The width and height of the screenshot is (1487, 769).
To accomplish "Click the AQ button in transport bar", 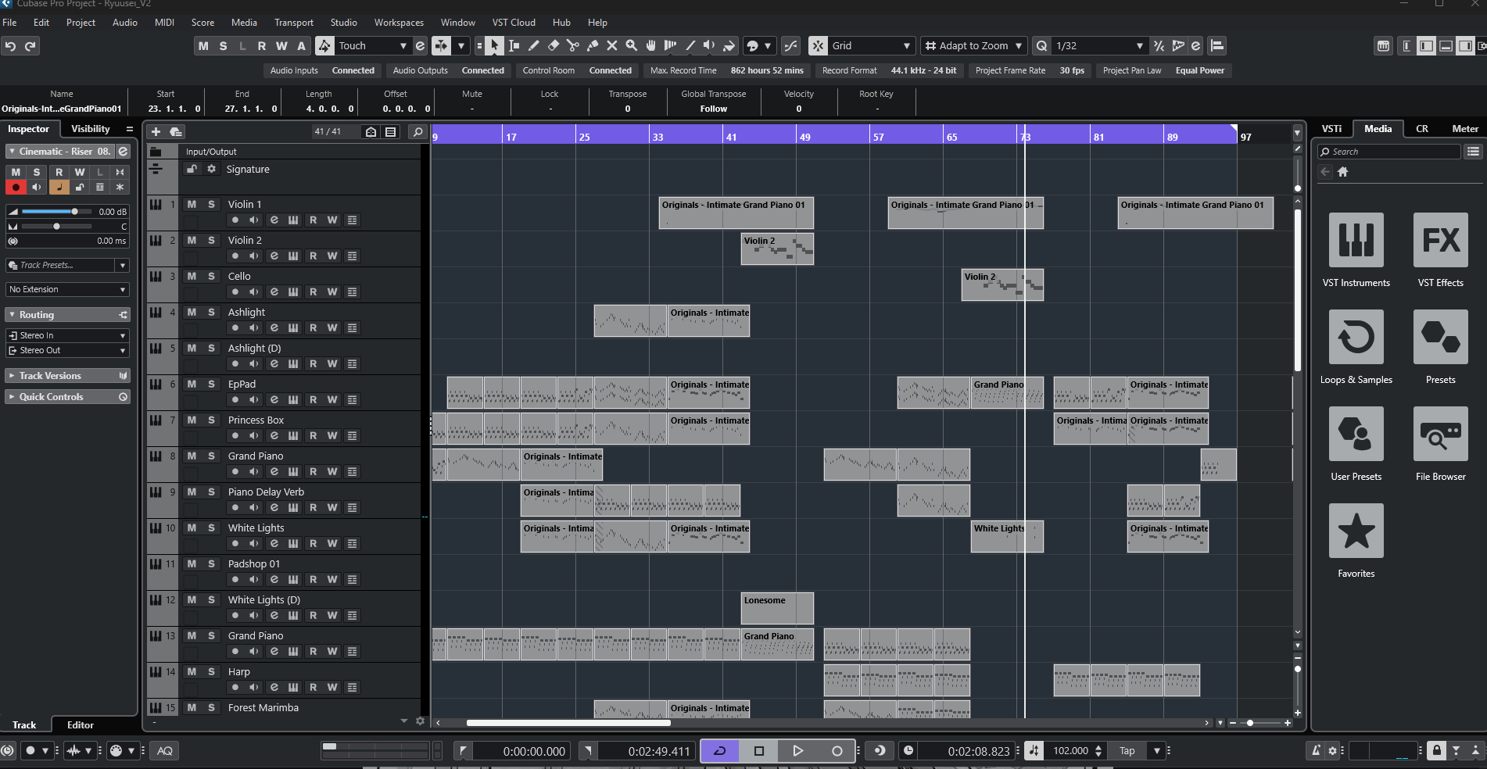I will 165,751.
